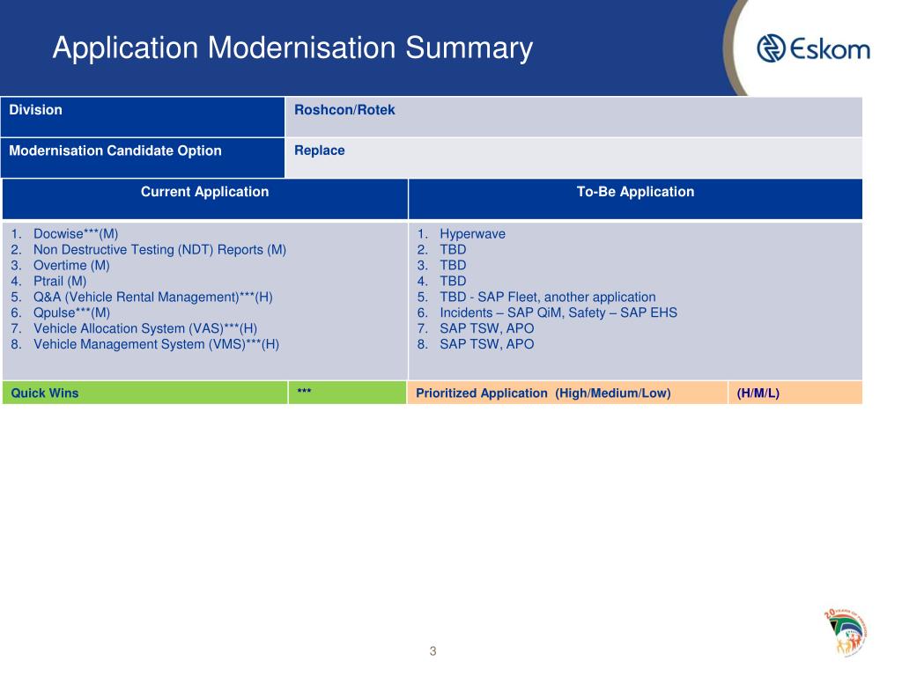Click the (H/M/L) legend cell
This screenshot has height=676, width=902.
pos(795,393)
